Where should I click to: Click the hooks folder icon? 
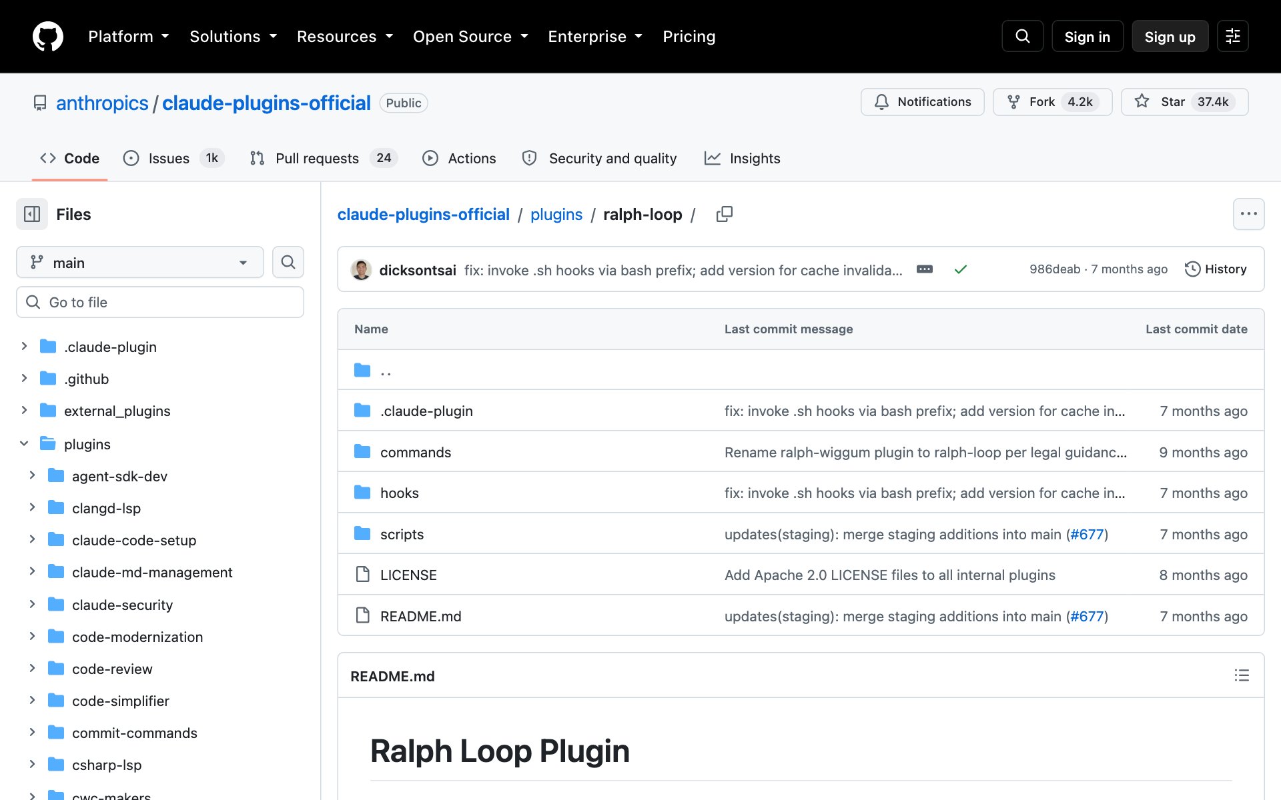[x=362, y=493]
